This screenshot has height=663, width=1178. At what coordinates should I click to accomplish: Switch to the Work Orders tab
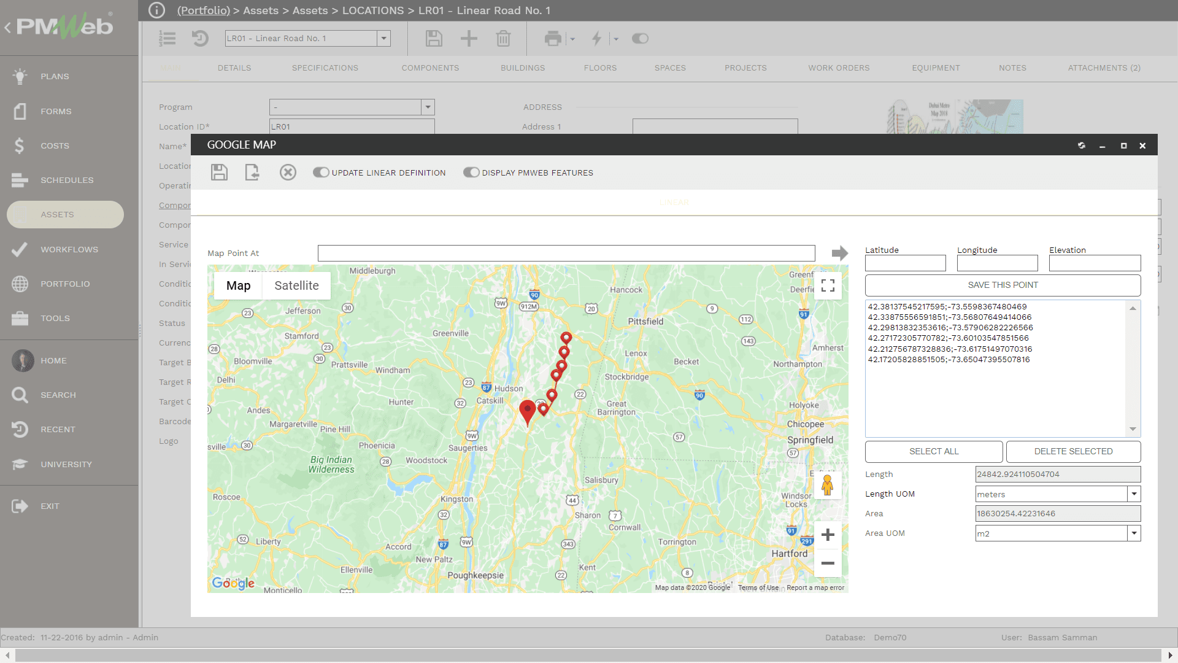pos(839,68)
